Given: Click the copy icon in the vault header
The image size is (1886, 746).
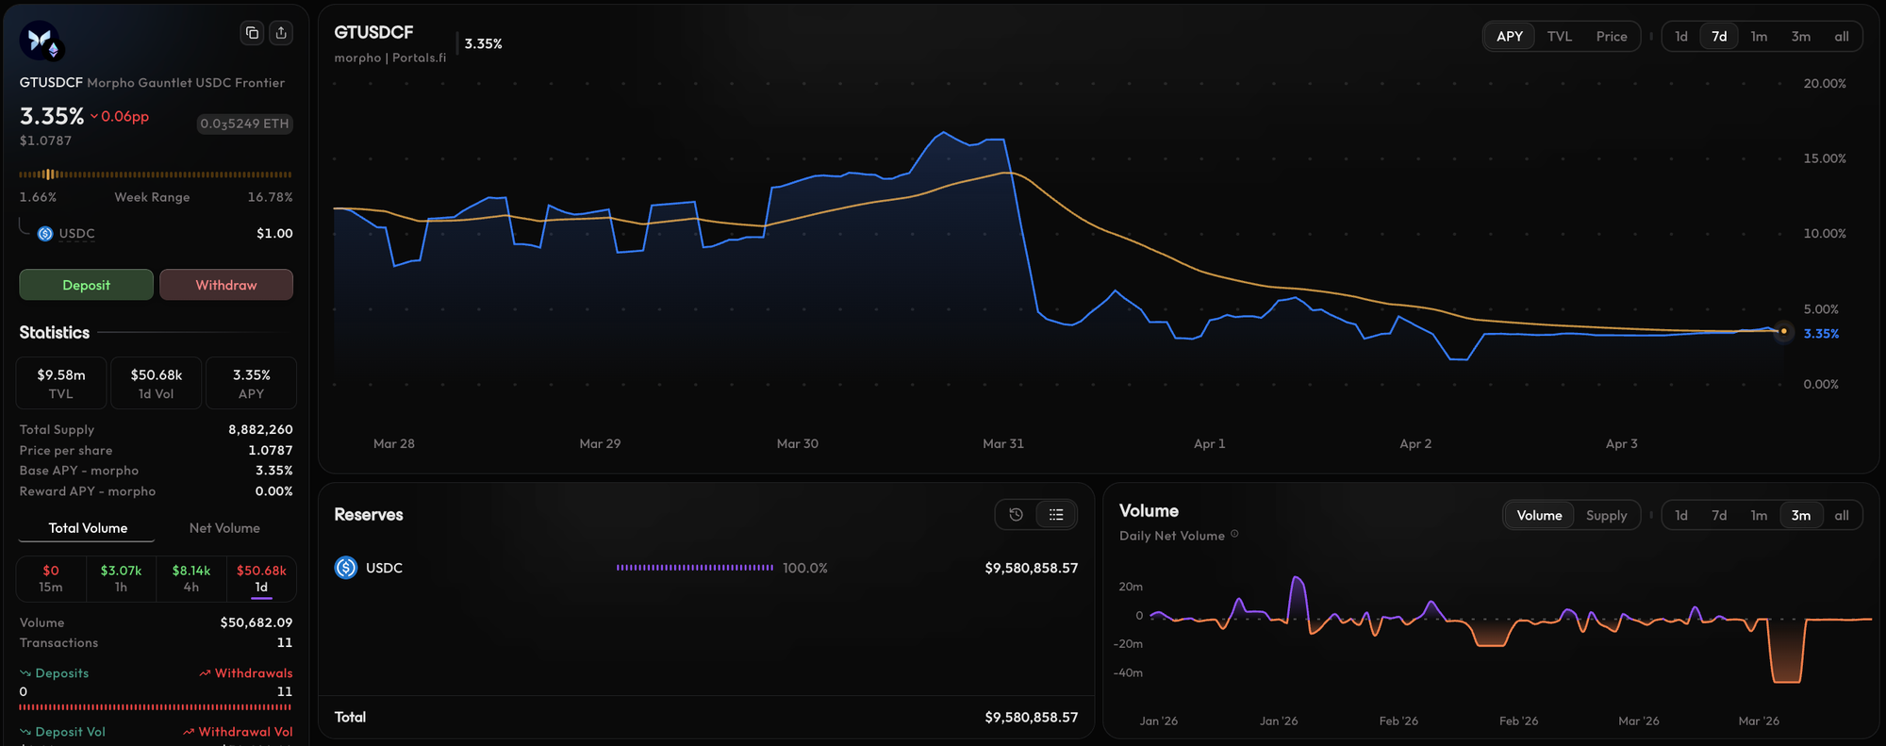Looking at the screenshot, I should (x=252, y=33).
